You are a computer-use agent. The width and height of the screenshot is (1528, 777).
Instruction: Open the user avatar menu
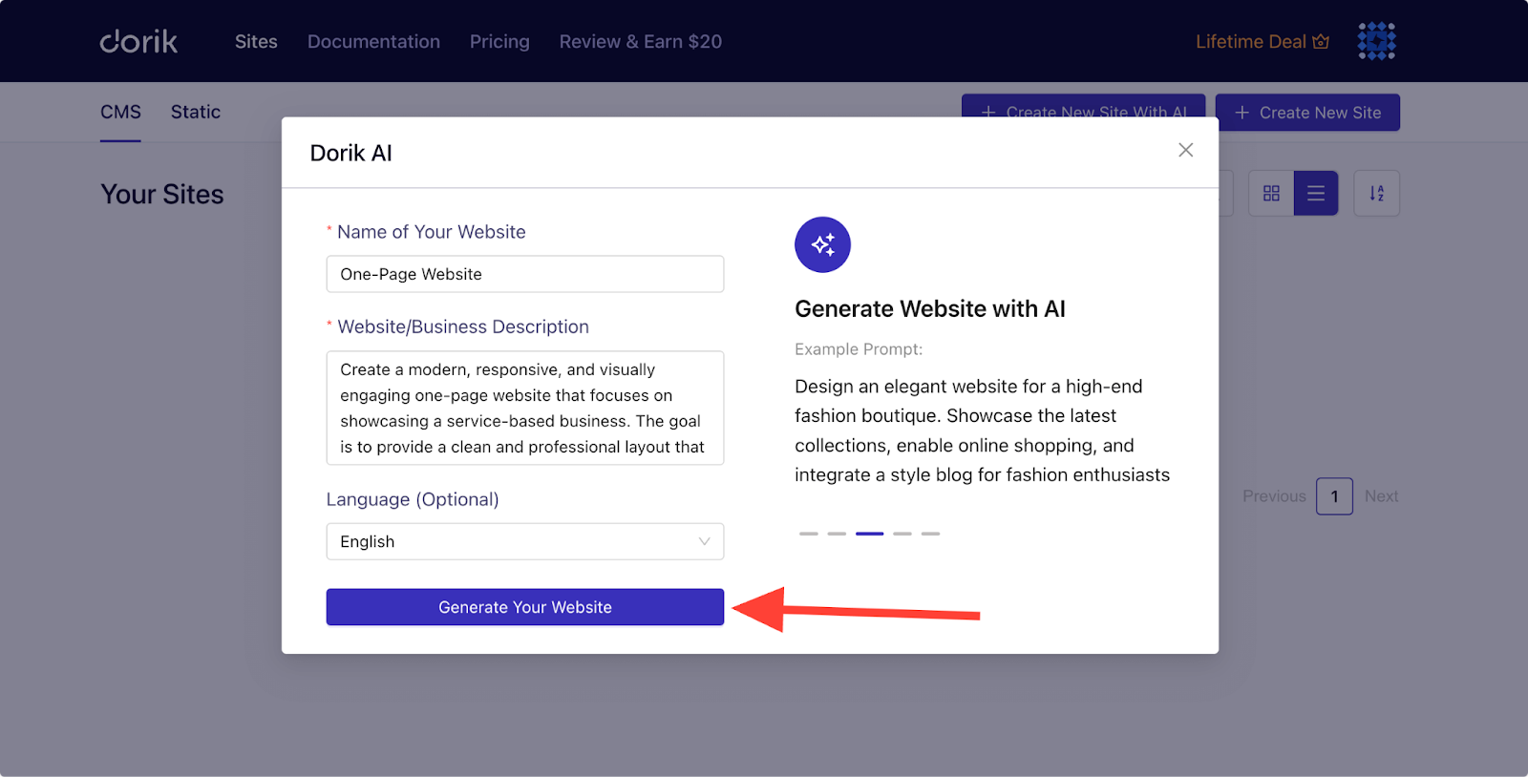pos(1376,41)
